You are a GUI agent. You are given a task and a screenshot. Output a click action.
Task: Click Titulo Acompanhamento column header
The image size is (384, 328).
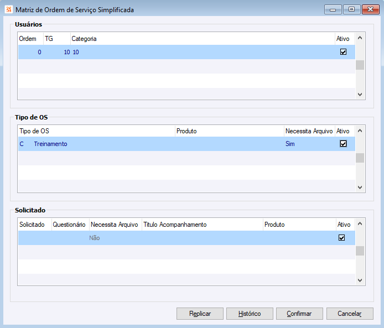pyautogui.click(x=203, y=225)
